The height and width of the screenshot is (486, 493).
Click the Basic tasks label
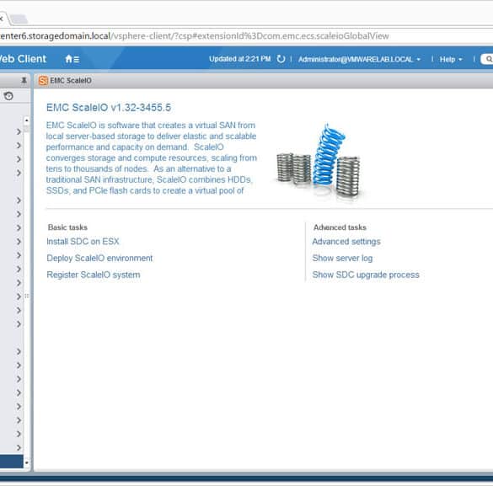coord(67,227)
